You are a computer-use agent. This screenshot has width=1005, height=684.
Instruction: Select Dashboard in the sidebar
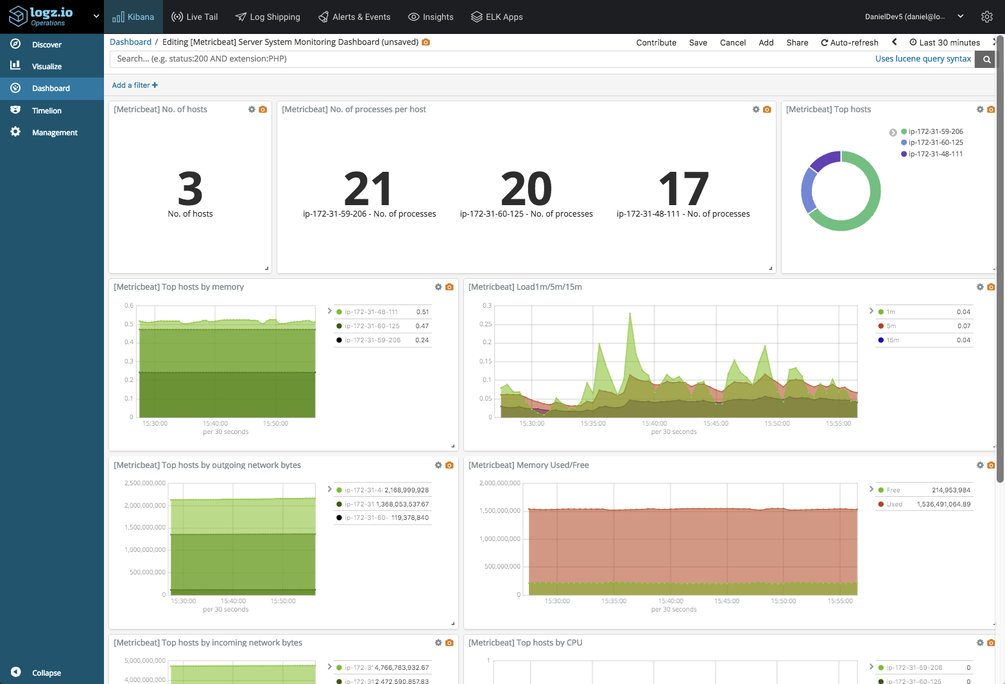pos(52,88)
